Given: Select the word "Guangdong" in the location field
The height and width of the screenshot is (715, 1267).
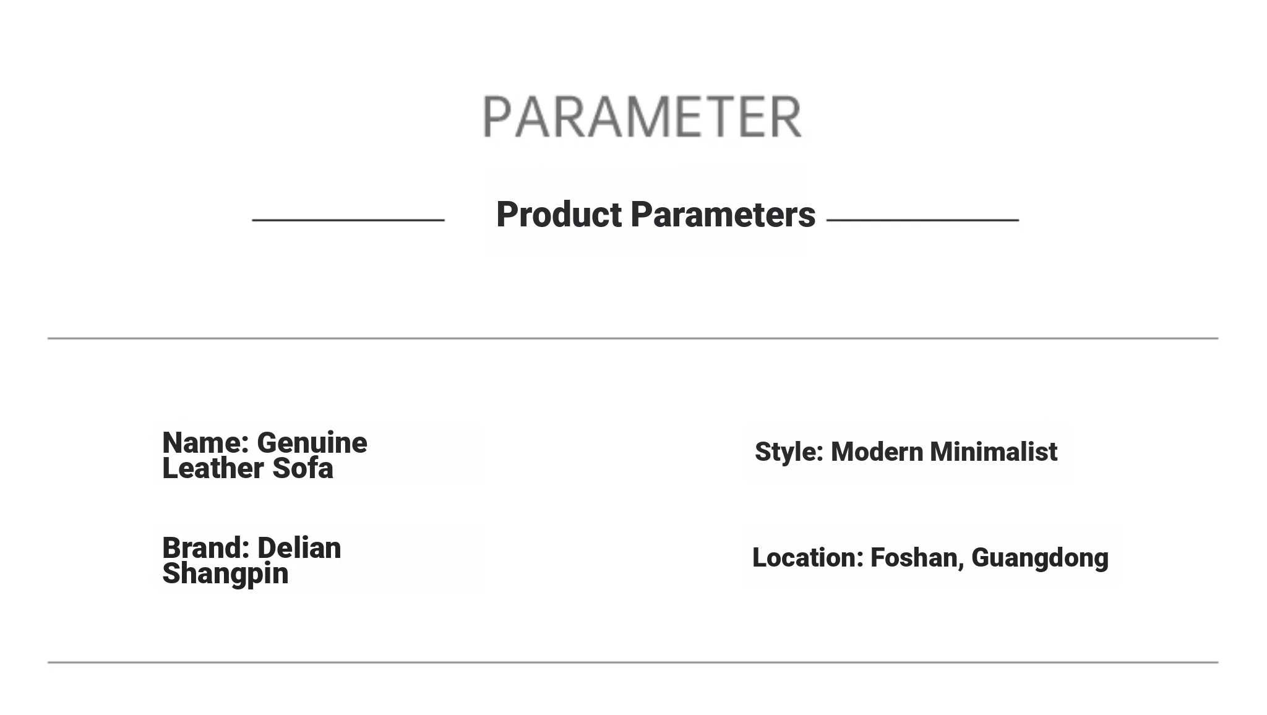Looking at the screenshot, I should click(x=1039, y=558).
